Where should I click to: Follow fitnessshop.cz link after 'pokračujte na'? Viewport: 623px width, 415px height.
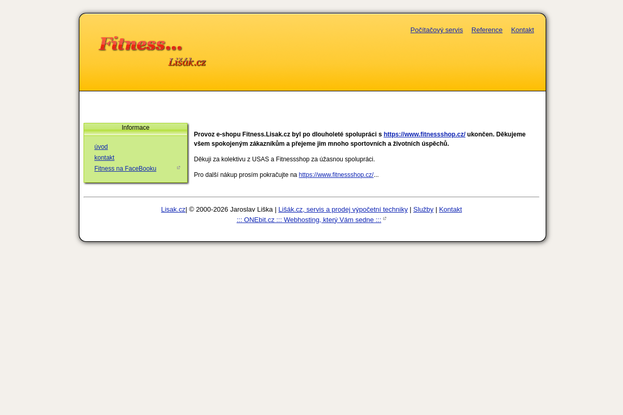[336, 175]
